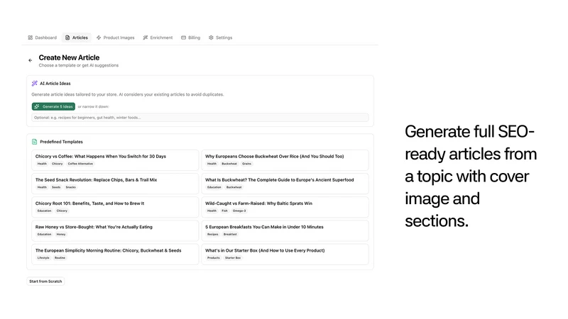Click the Lifestyle tag
568x319 pixels.
click(43, 258)
